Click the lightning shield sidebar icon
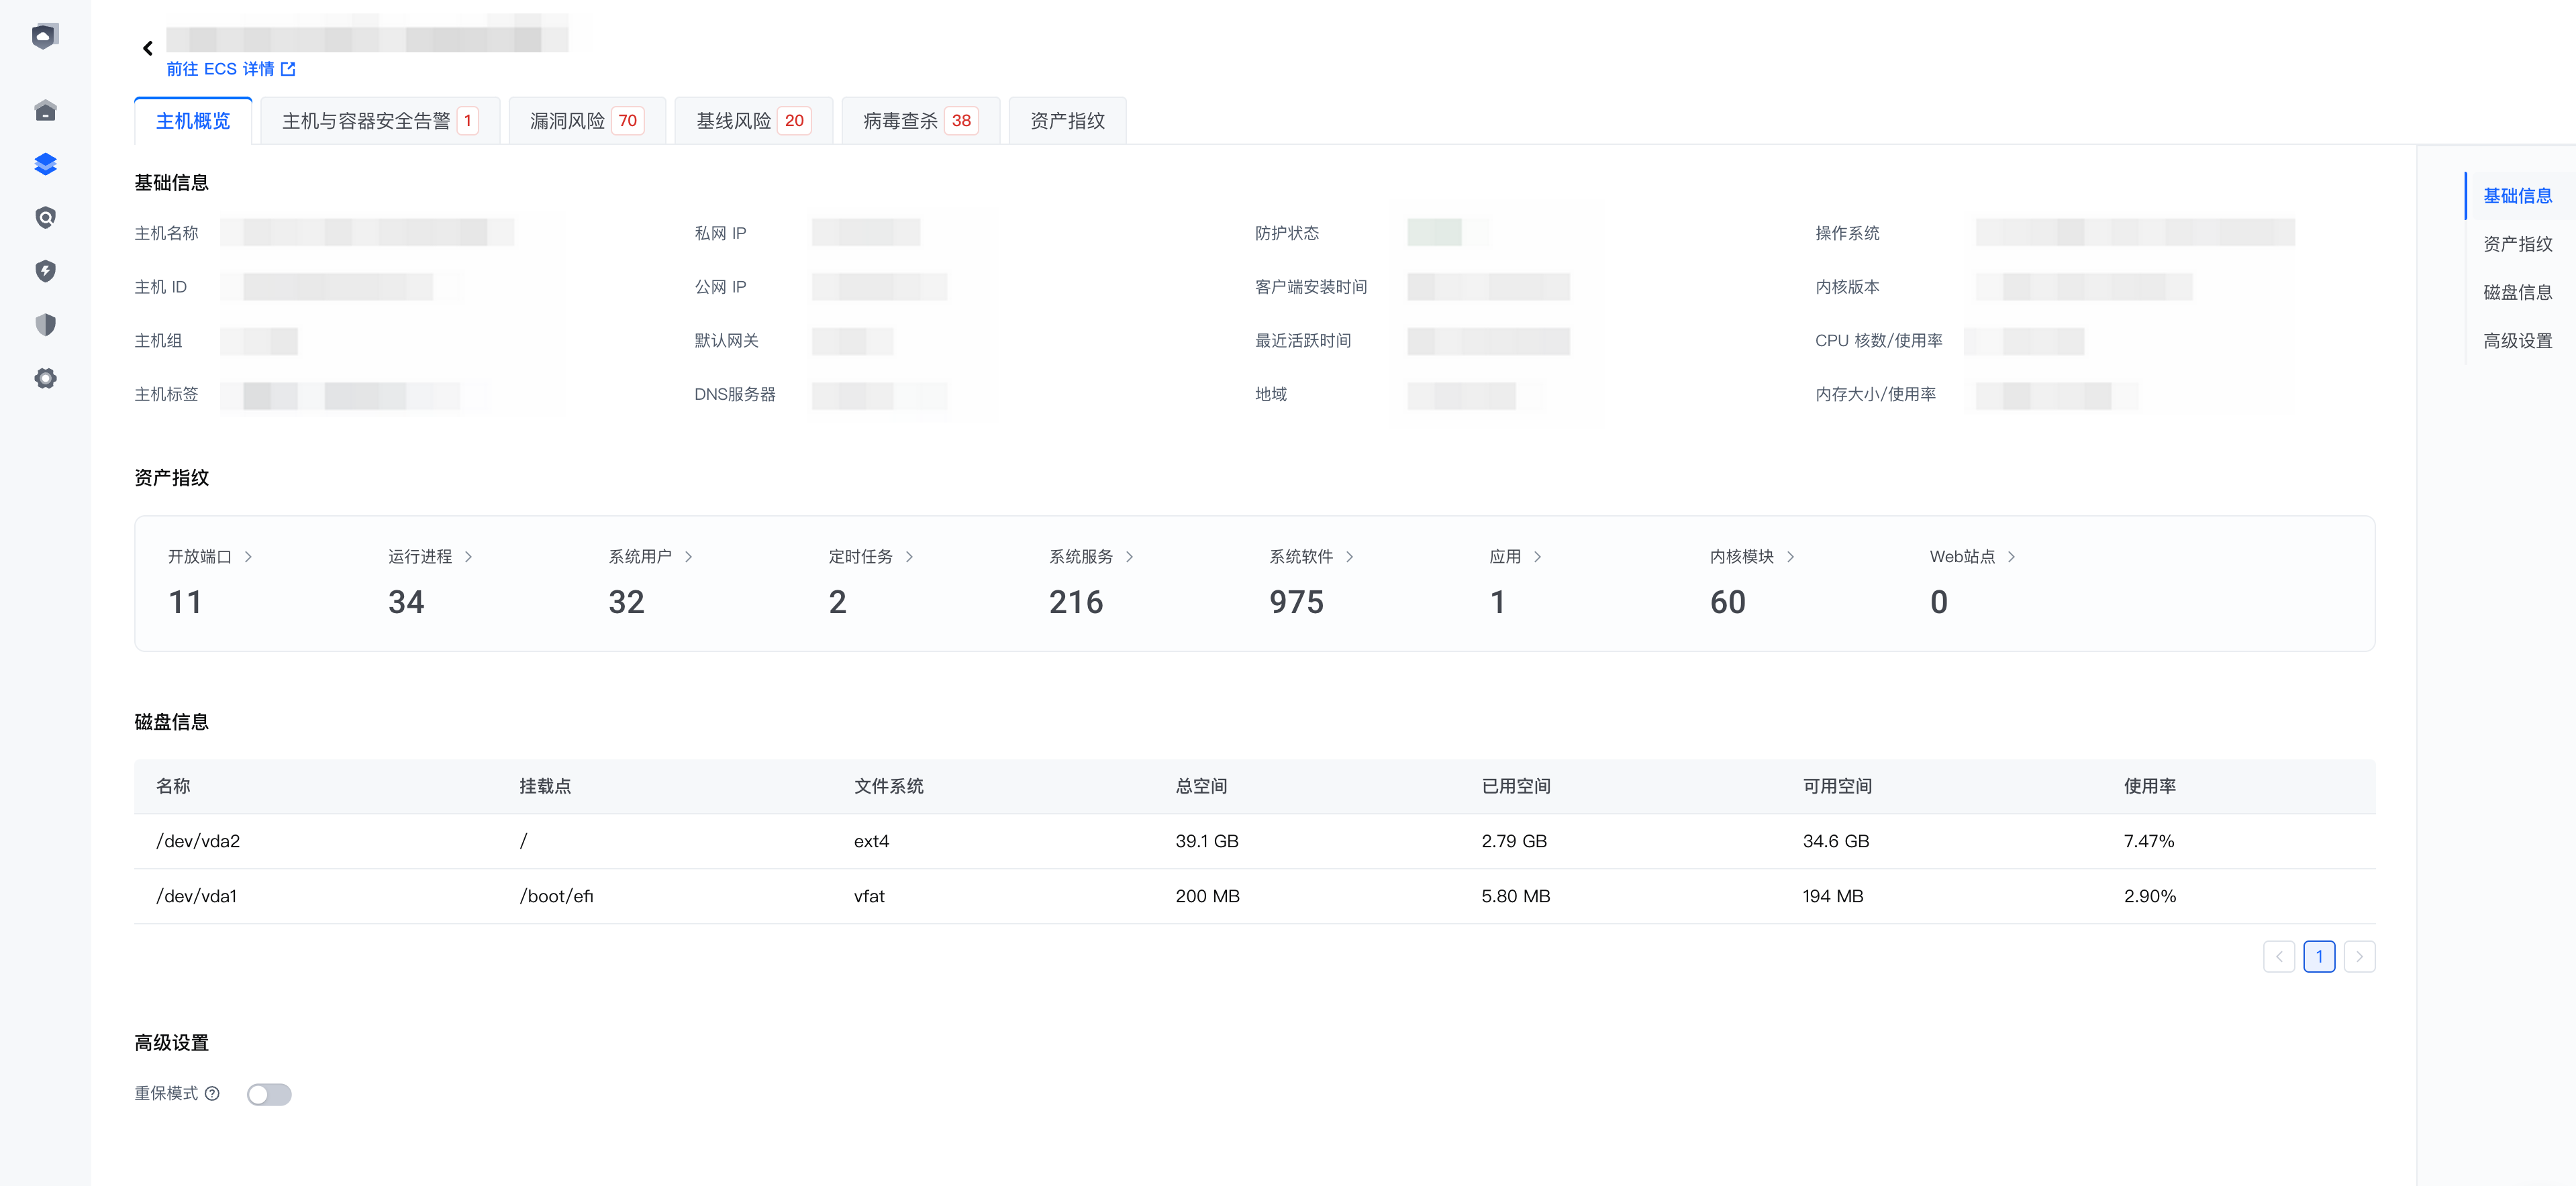2576x1186 pixels. coord(45,271)
